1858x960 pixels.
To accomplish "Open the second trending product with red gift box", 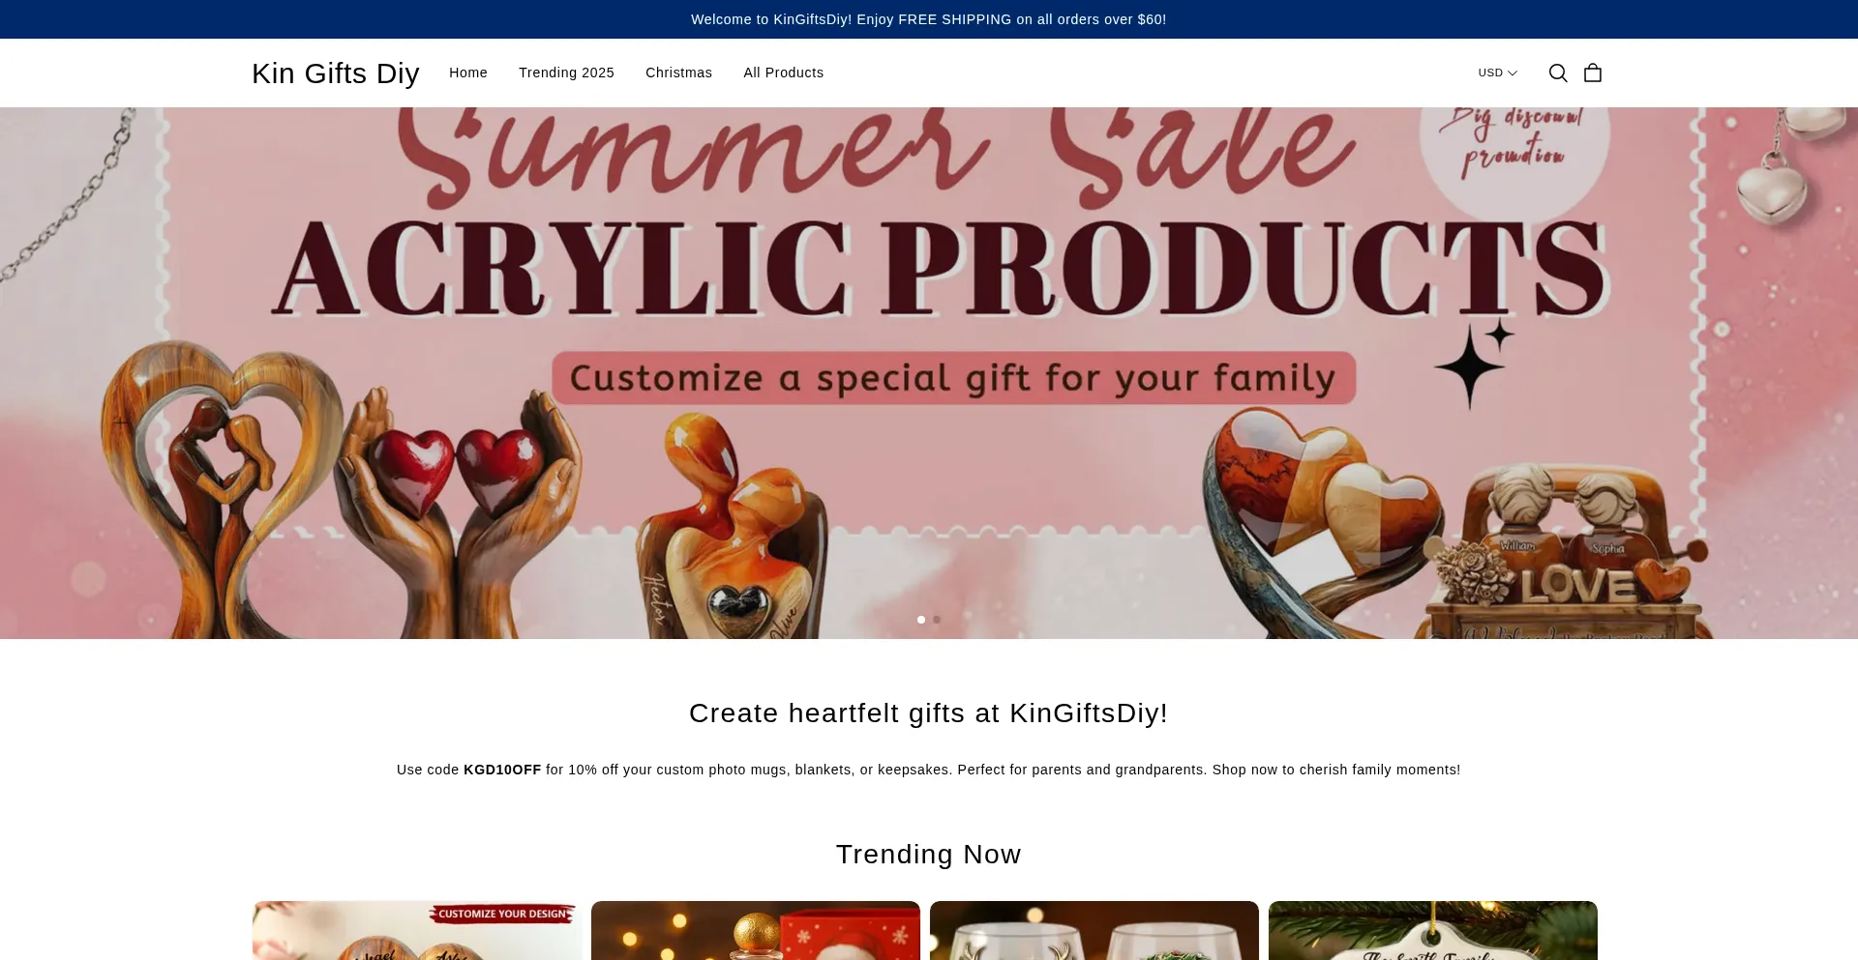I will tap(756, 931).
